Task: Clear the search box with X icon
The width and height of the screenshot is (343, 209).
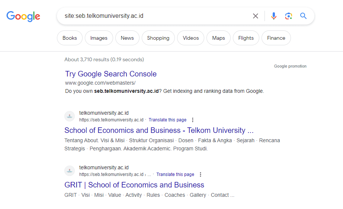Action: (255, 16)
